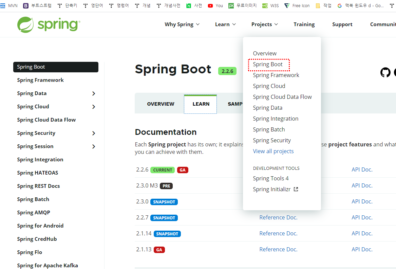Open the 2.3.0 M3 API Doc. link
396x269 pixels.
362,185
